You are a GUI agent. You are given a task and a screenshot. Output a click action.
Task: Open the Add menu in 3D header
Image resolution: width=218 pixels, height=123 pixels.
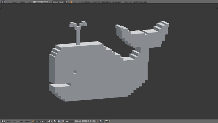click(21, 121)
